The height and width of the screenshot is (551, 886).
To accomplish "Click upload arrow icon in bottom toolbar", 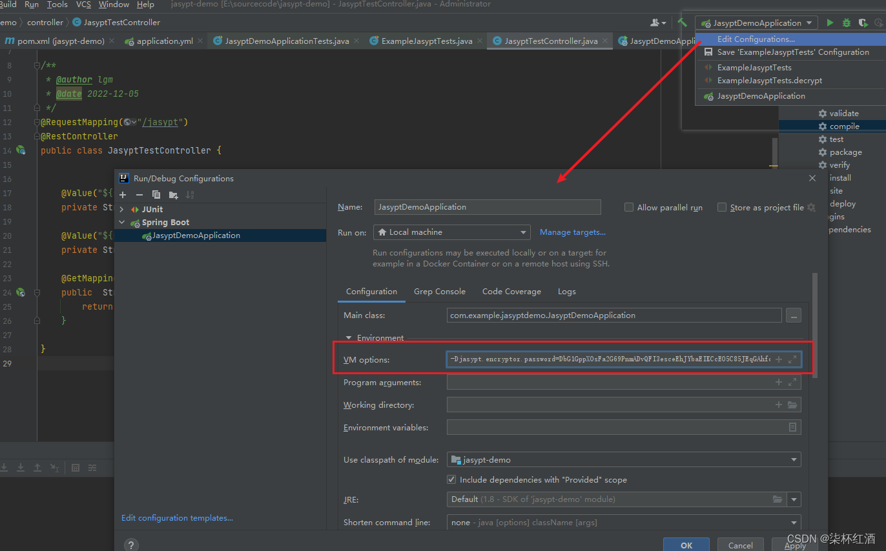I will point(37,468).
